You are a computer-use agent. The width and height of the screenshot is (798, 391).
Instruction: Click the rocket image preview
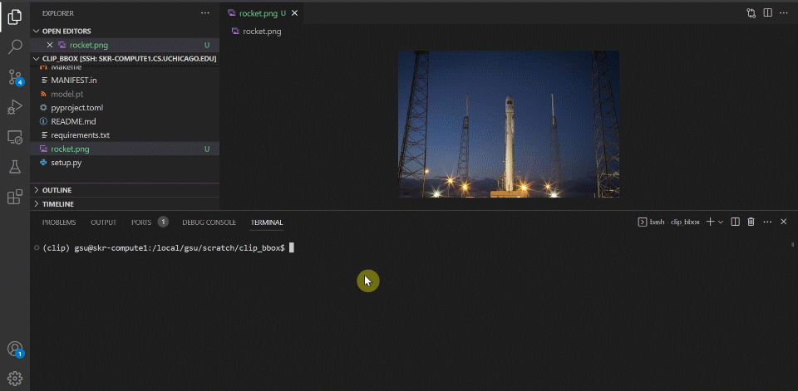click(x=509, y=124)
